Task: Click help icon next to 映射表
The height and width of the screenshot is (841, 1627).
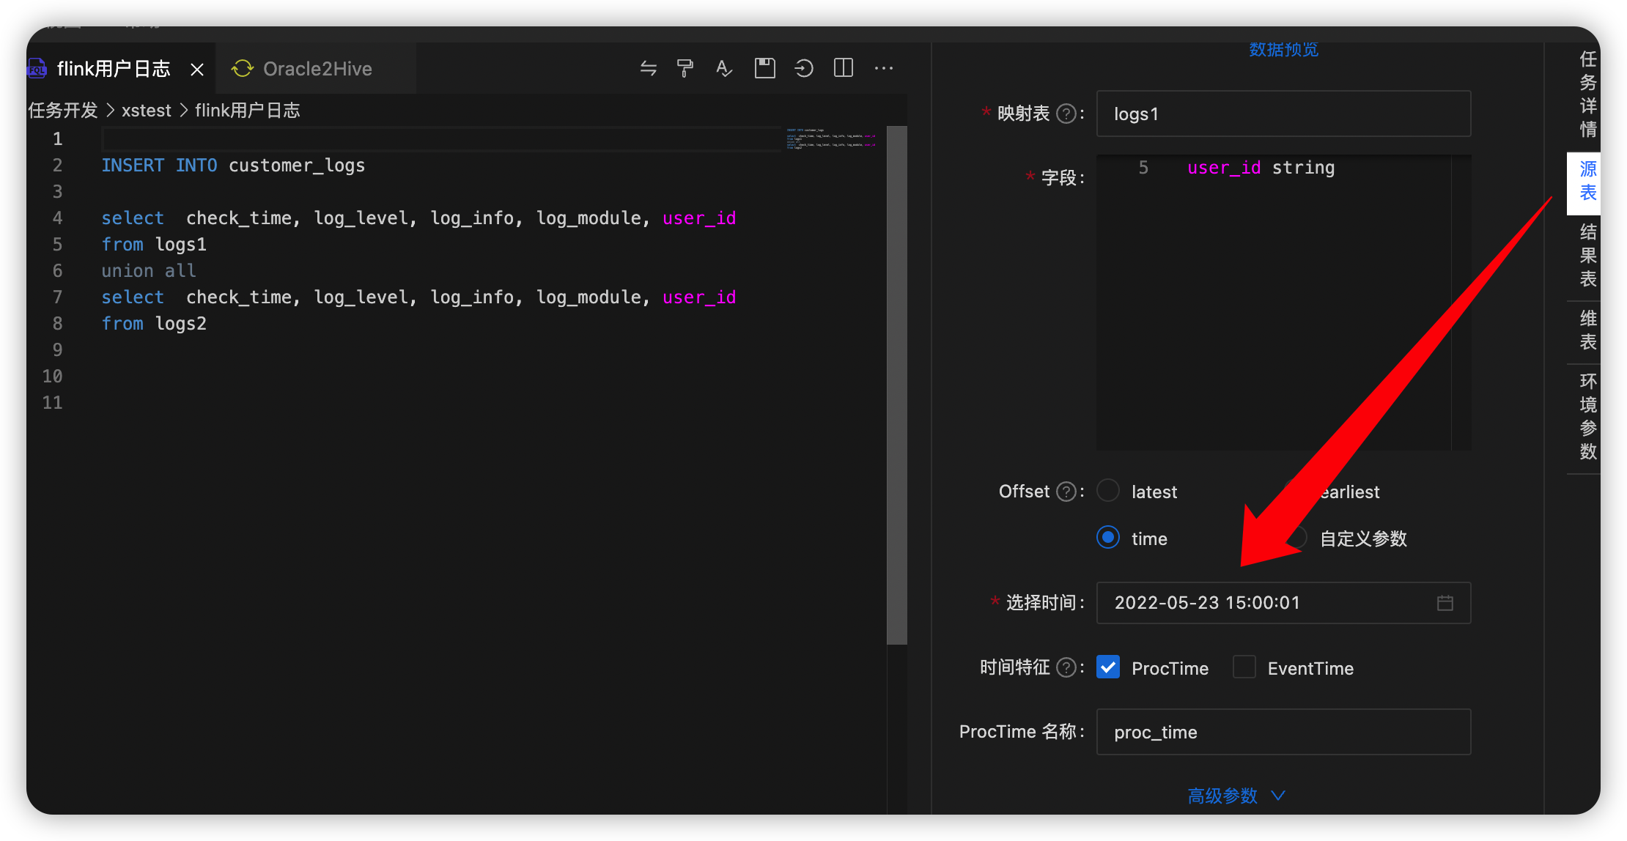Action: [1066, 114]
